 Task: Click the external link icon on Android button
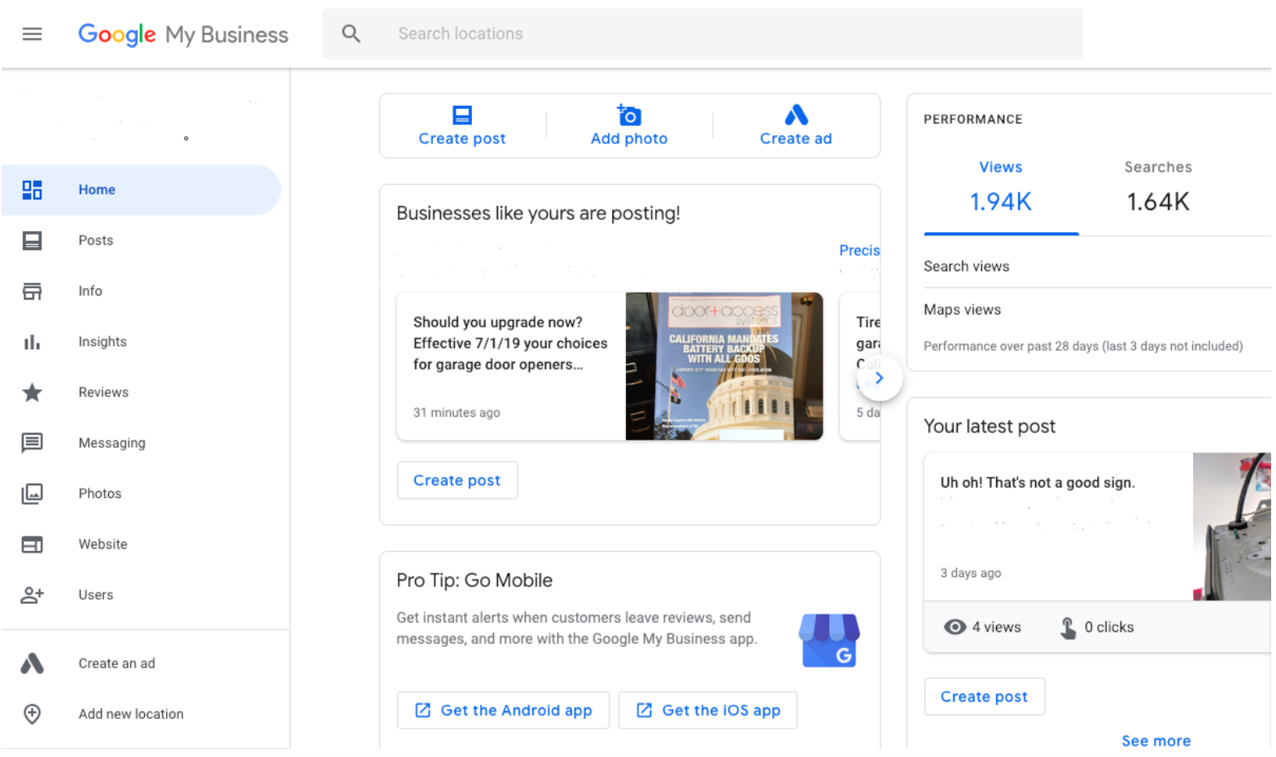[423, 711]
